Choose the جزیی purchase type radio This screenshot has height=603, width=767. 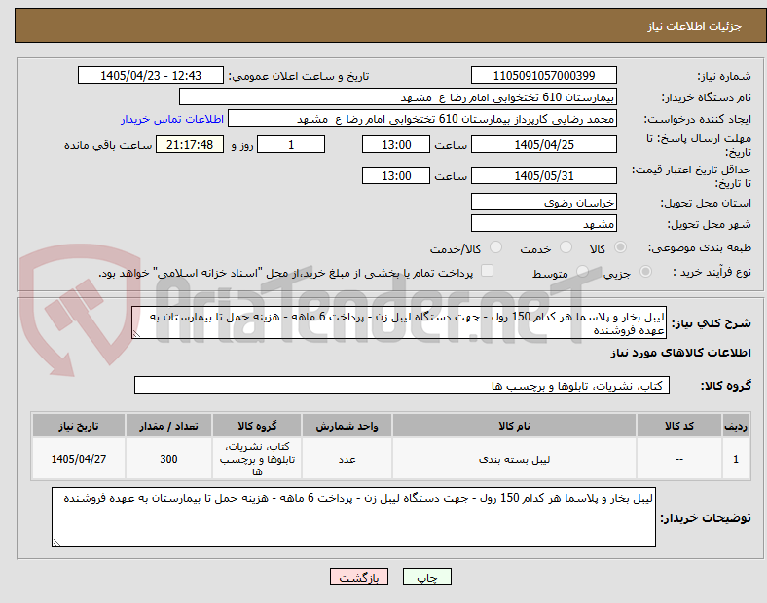click(x=645, y=271)
